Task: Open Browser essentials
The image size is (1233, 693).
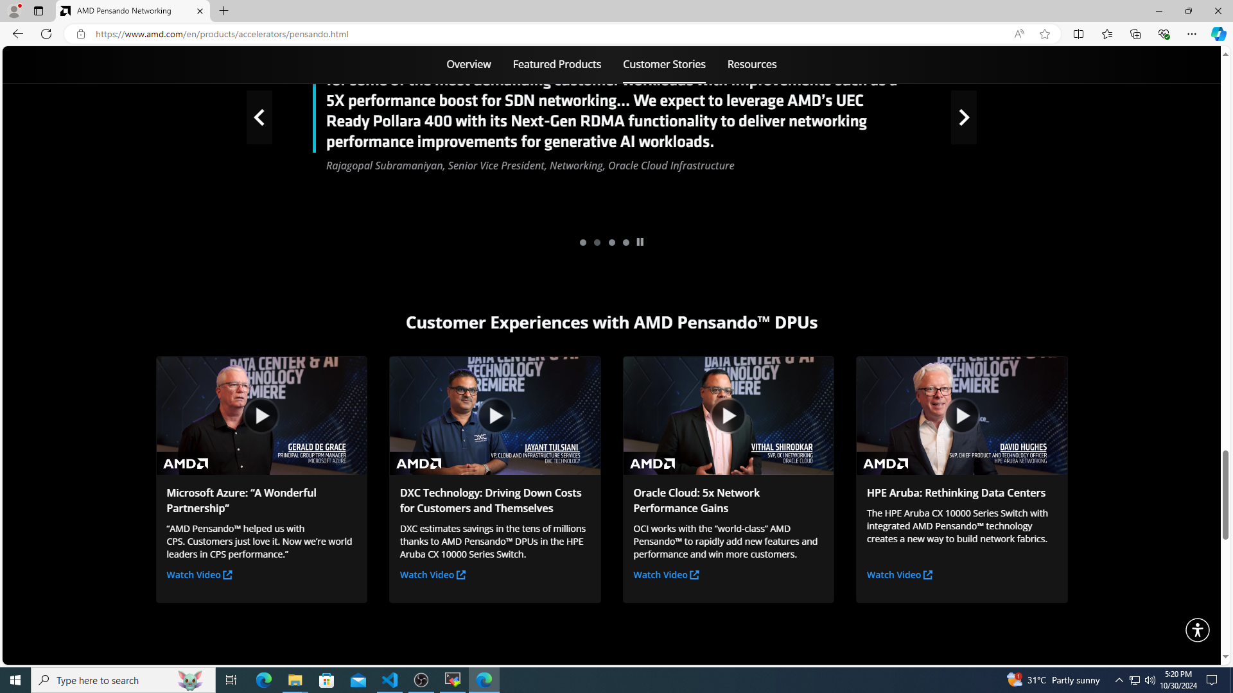Action: click(x=1163, y=34)
